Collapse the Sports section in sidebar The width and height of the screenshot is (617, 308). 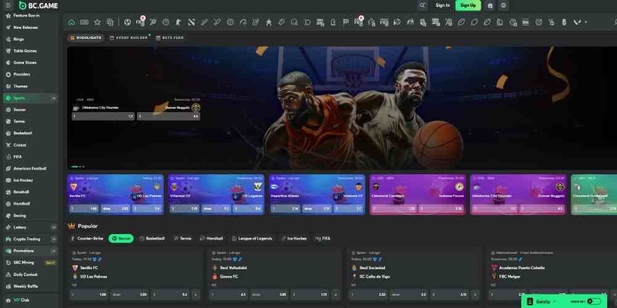pos(54,98)
